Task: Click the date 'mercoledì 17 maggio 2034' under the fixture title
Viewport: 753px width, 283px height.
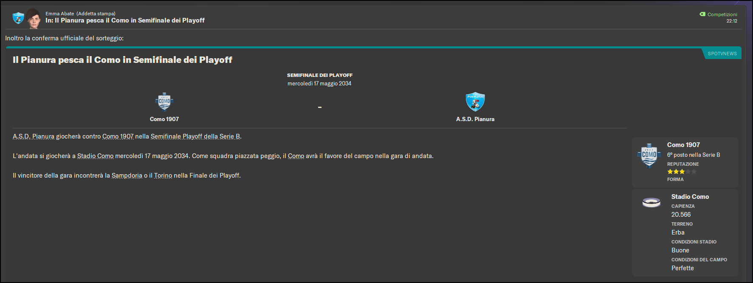Action: tap(319, 84)
